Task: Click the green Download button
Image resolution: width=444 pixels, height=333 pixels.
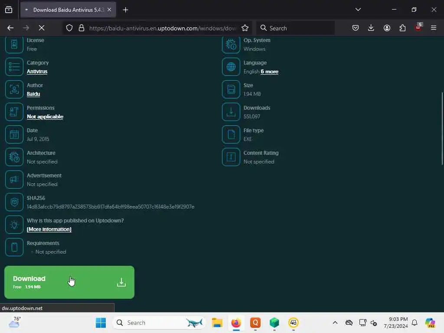Action: (x=69, y=282)
